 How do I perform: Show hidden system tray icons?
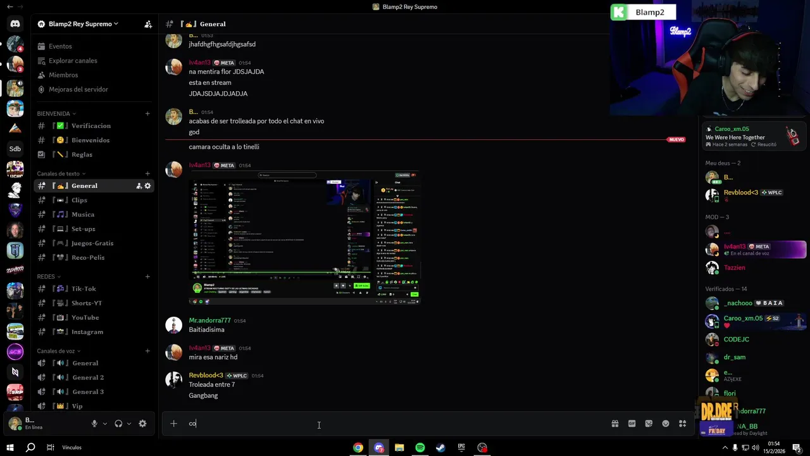[x=725, y=448]
